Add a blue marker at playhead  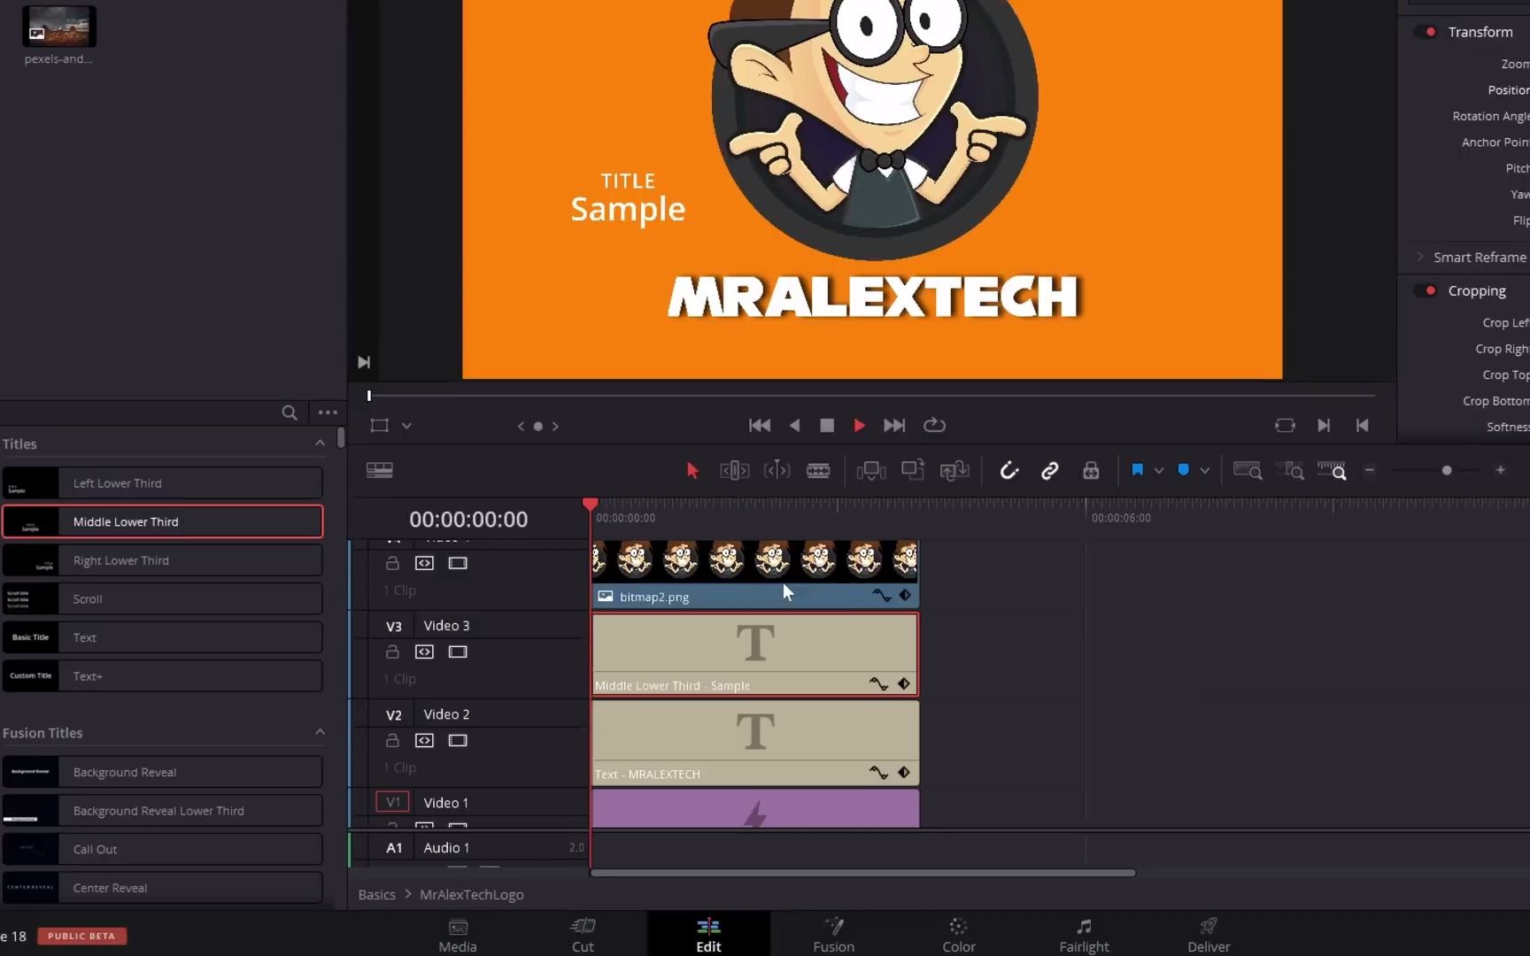[1183, 470]
